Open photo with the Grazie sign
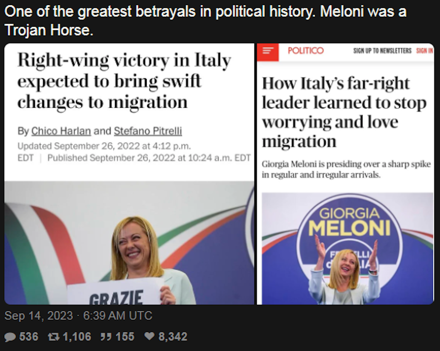440x351 pixels. tap(129, 243)
